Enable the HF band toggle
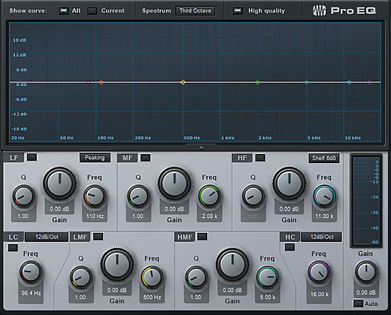 [x=260, y=157]
